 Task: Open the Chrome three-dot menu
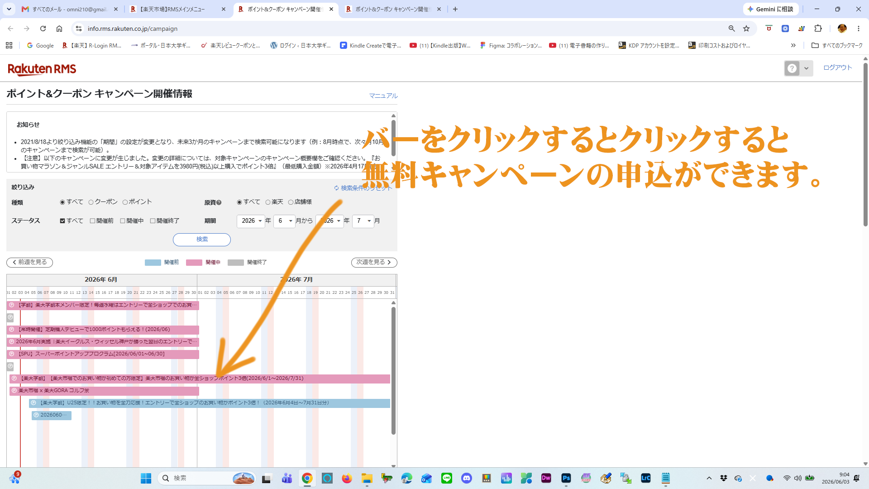[x=859, y=29]
